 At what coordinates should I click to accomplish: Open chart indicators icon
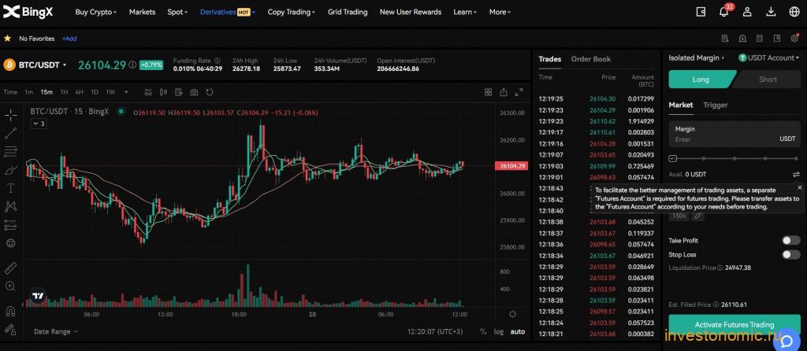[x=148, y=92]
